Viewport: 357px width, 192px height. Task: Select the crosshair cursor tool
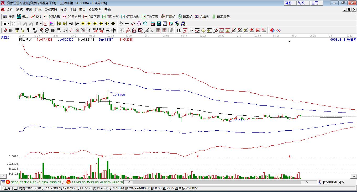(x=127, y=24)
